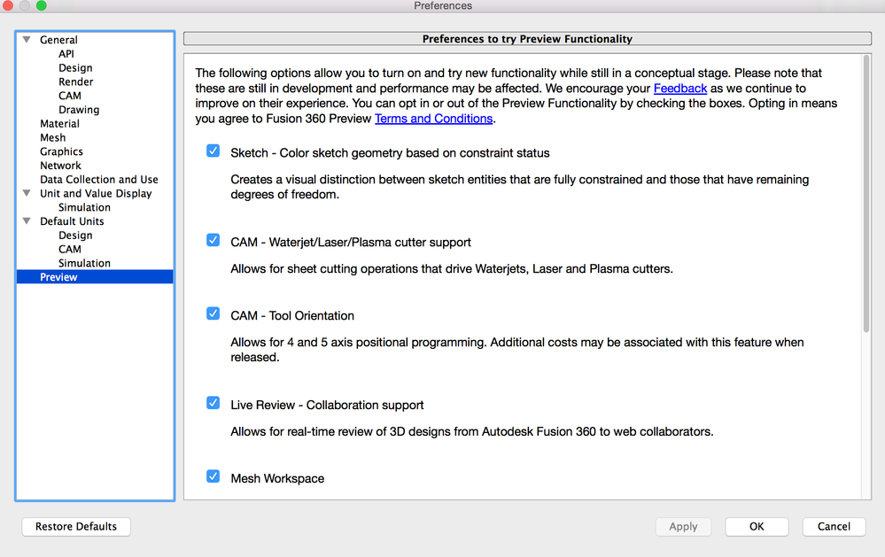Collapse the Default Units section
This screenshot has width=885, height=557.
[x=27, y=220]
